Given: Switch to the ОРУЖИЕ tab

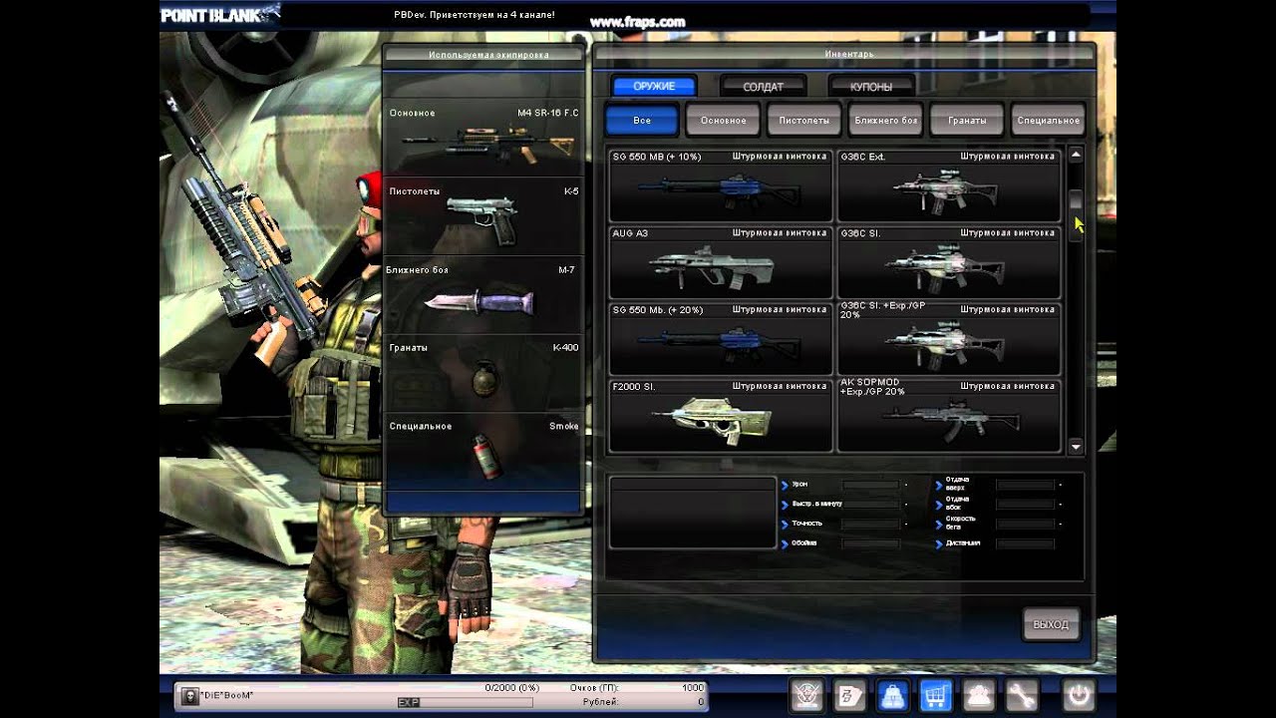Looking at the screenshot, I should [x=654, y=87].
